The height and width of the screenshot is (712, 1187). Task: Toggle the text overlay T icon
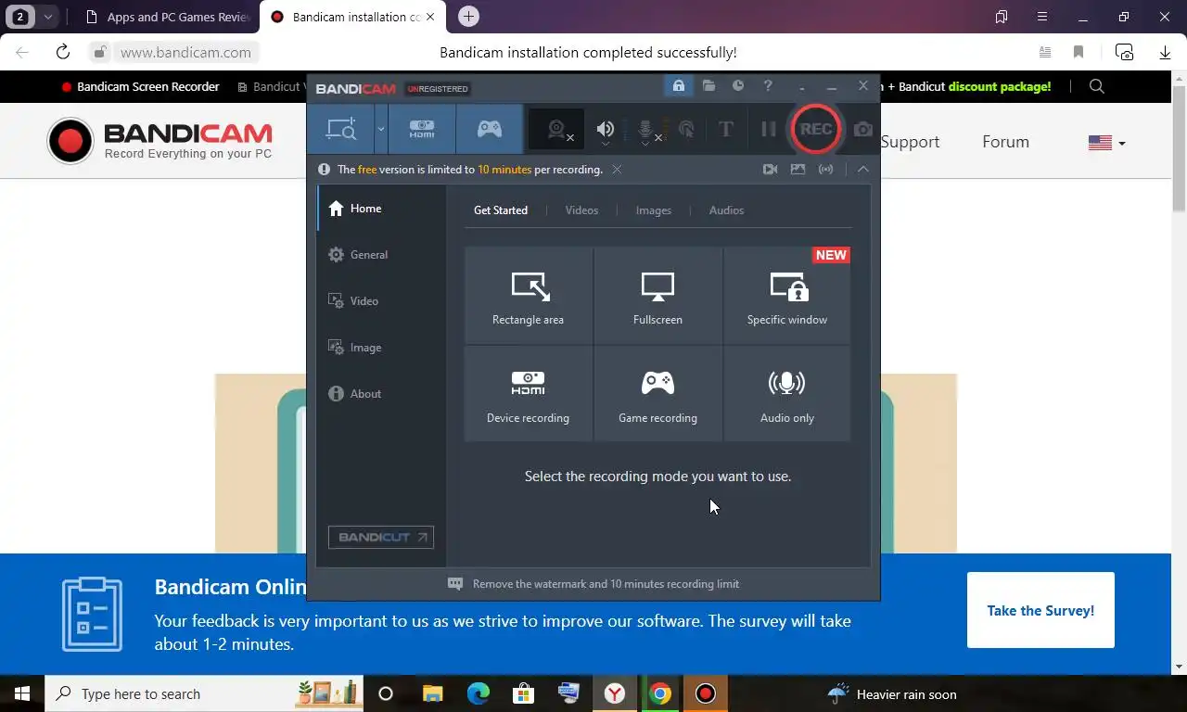726,130
